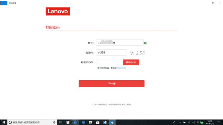The image size is (223, 125).
Task: Click the blue back button in title bar
Action: pyautogui.click(x=4, y=3)
